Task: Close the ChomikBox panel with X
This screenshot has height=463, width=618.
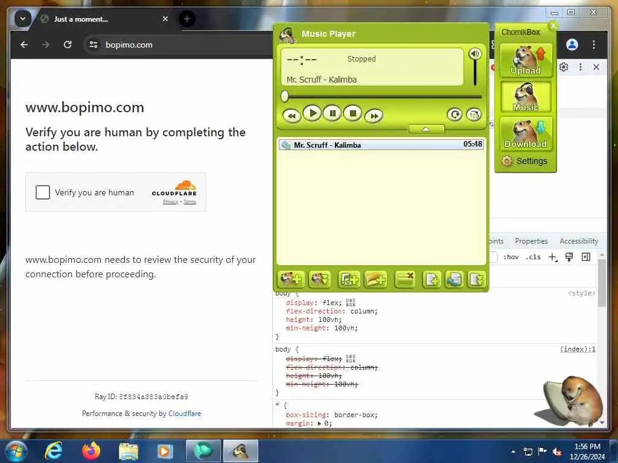Action: 553,25
